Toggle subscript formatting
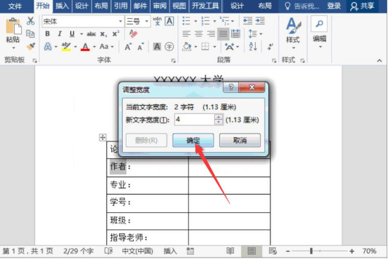The width and height of the screenshot is (388, 259). point(104,34)
